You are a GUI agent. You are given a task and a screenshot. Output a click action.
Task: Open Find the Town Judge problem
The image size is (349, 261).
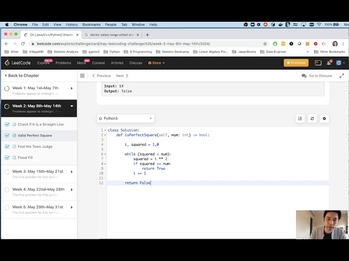click(x=35, y=146)
